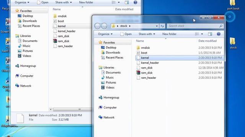The width and height of the screenshot is (245, 137).
Task: Open the port boot desktop folder
Action: click(233, 5)
